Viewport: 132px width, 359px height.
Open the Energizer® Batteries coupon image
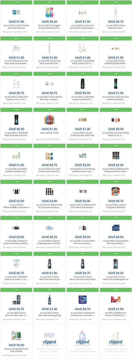pyautogui.click(x=115, y=192)
